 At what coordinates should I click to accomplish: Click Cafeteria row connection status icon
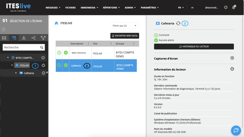point(59,65)
